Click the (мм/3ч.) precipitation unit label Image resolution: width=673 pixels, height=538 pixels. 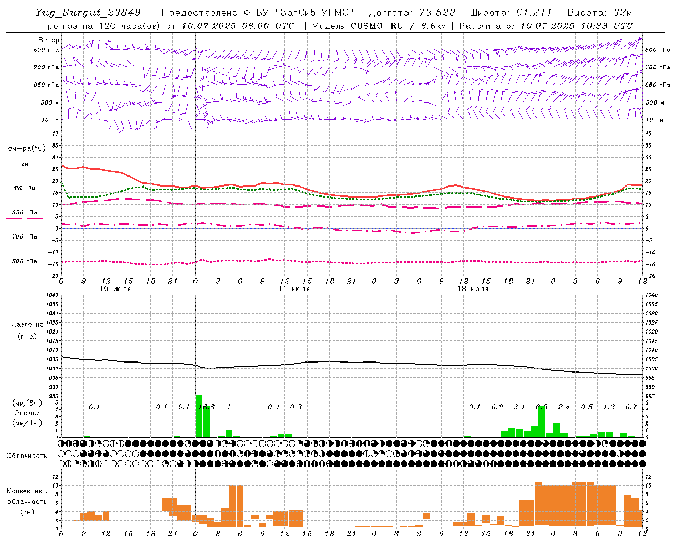tap(27, 403)
